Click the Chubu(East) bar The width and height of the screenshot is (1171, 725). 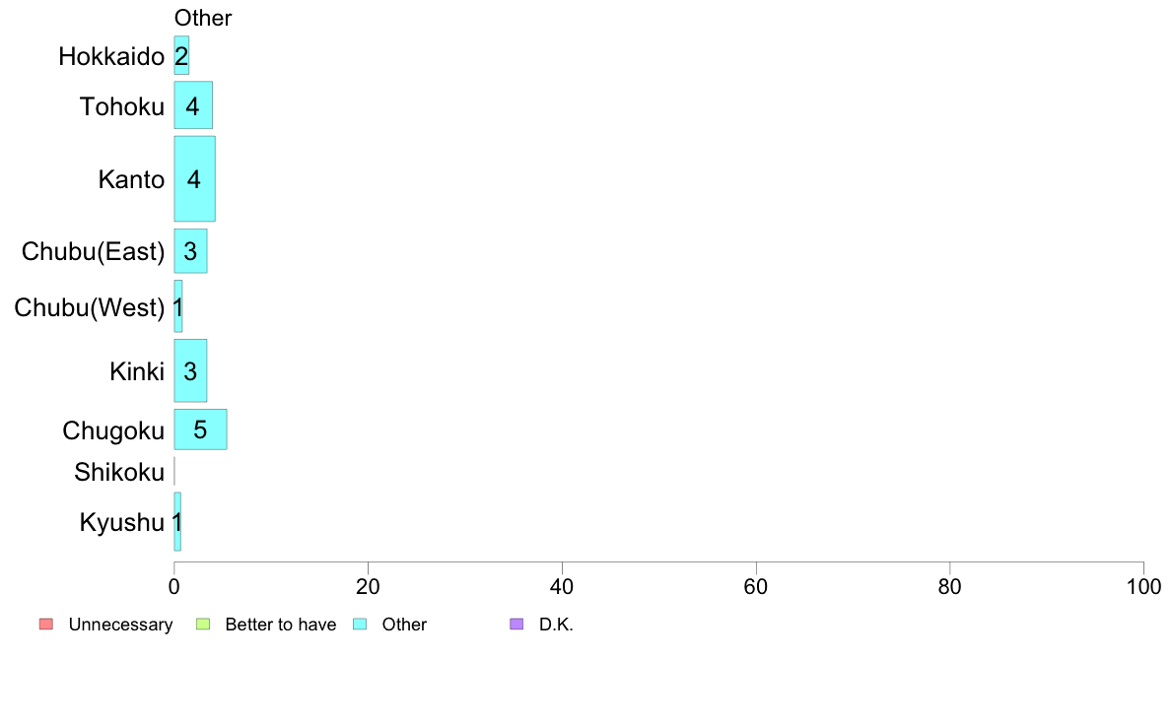[190, 251]
